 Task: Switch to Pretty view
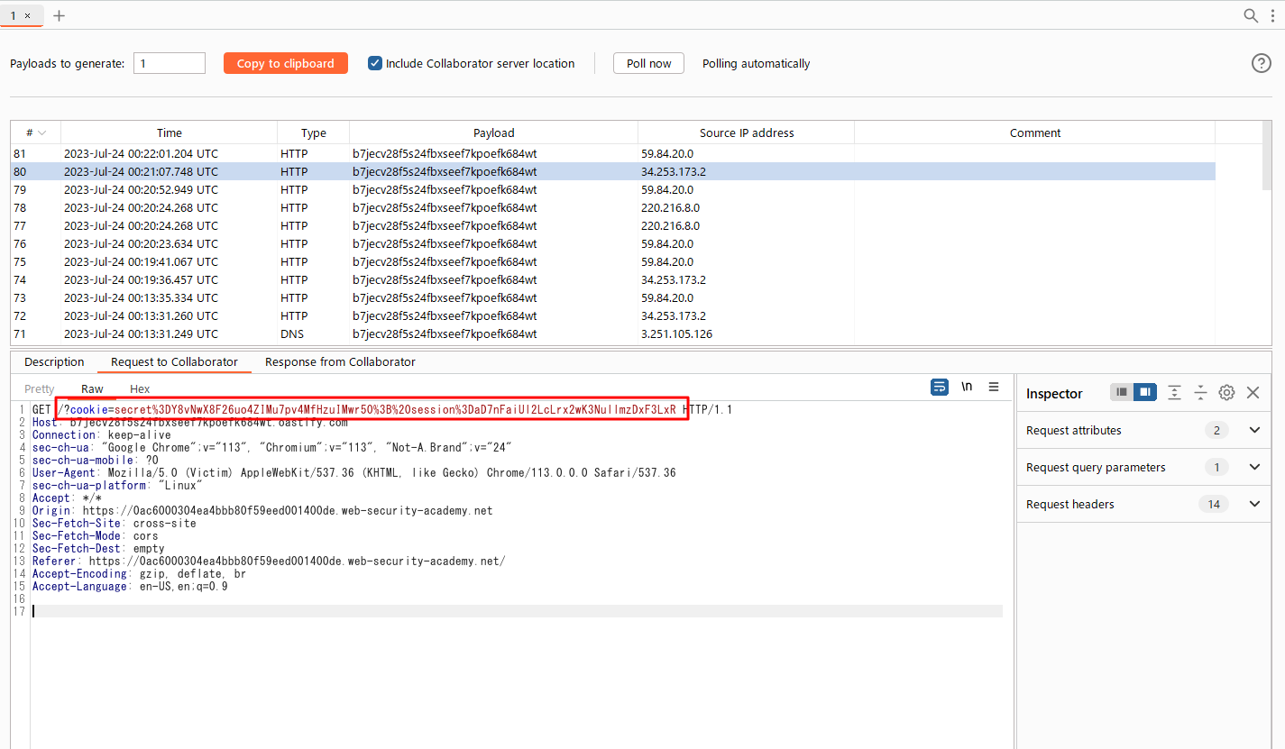pos(40,388)
